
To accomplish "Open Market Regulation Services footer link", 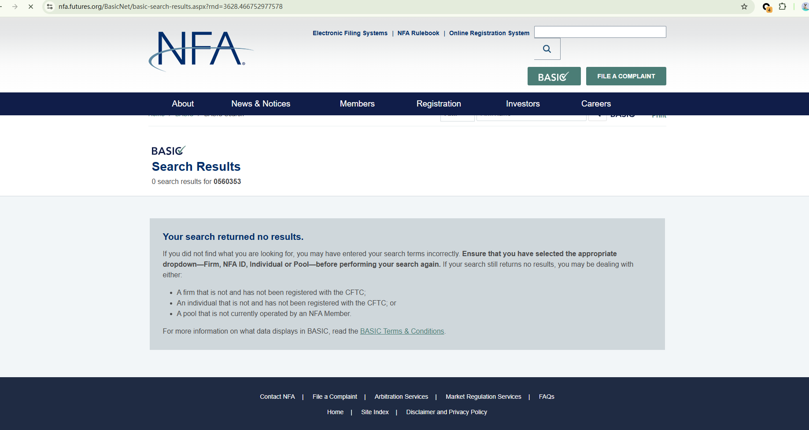I will pyautogui.click(x=484, y=397).
